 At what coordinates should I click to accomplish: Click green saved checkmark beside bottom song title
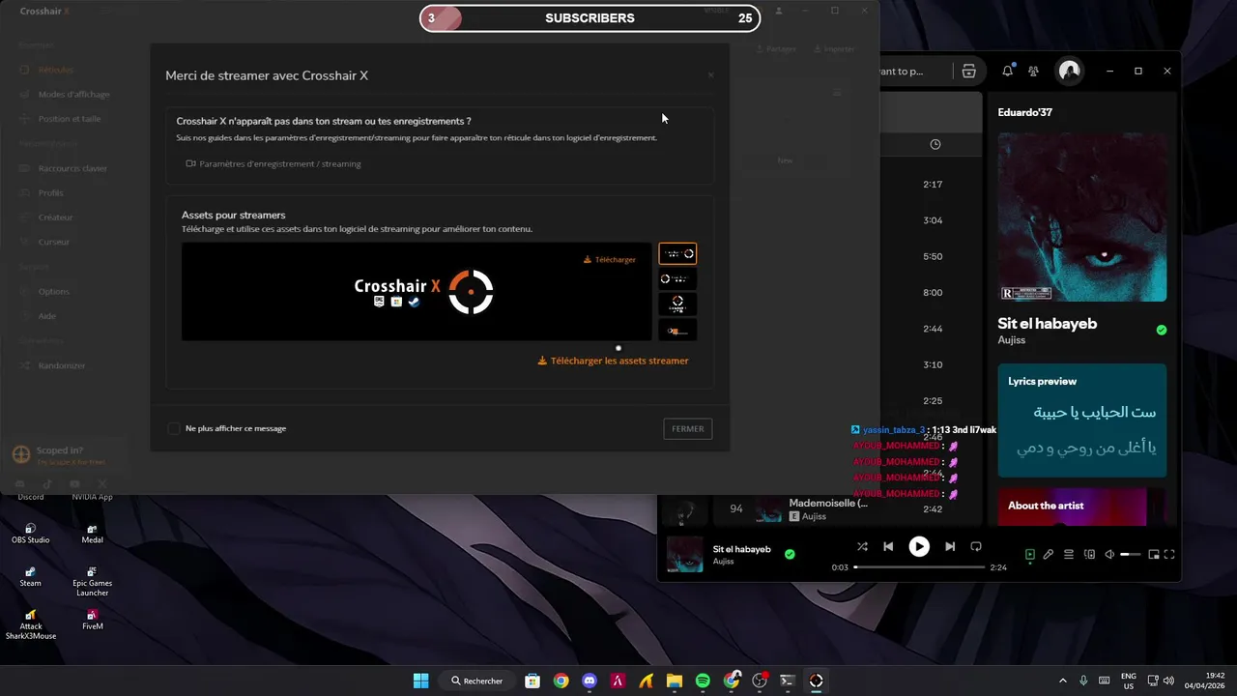(x=790, y=554)
